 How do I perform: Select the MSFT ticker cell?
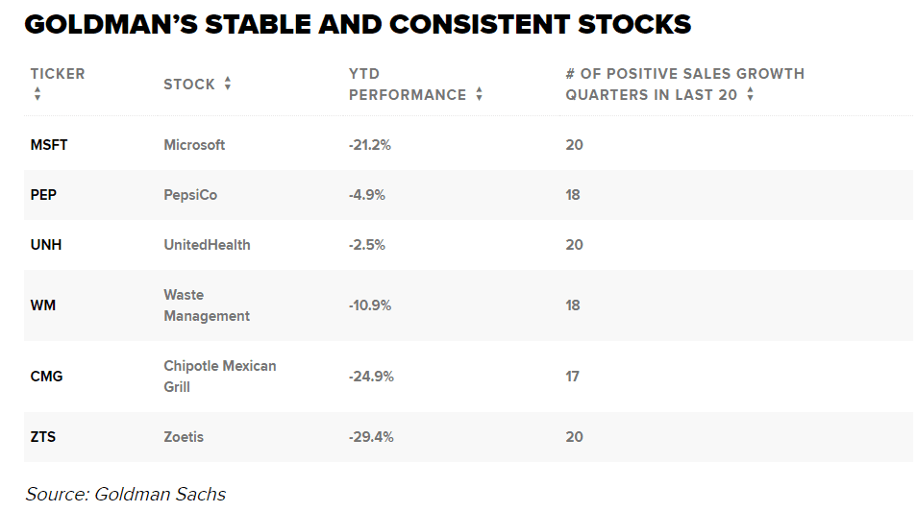(x=49, y=145)
